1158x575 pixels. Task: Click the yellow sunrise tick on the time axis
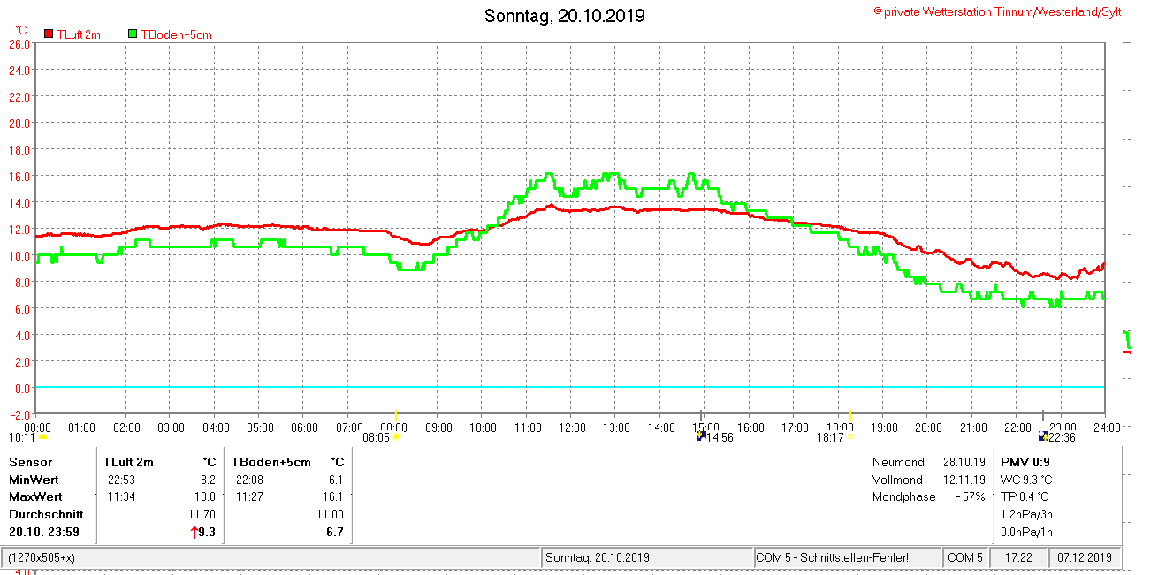(396, 415)
